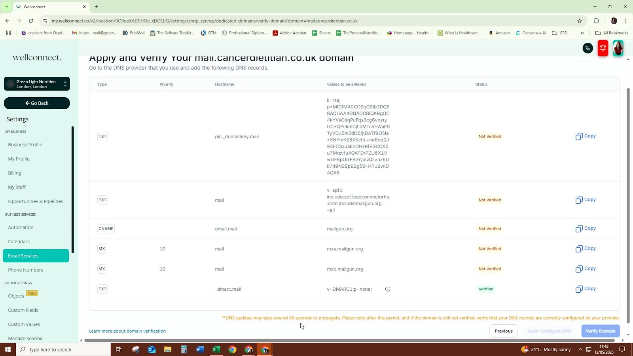Focus the browser address bar

(309, 21)
